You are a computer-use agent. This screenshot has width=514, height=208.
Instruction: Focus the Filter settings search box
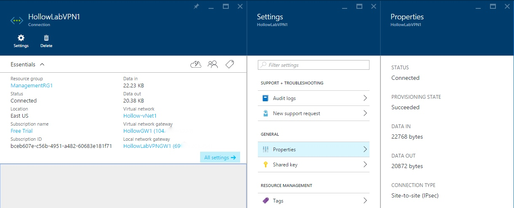tap(313, 65)
